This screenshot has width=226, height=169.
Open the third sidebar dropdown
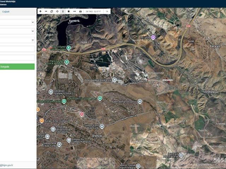click(17, 40)
